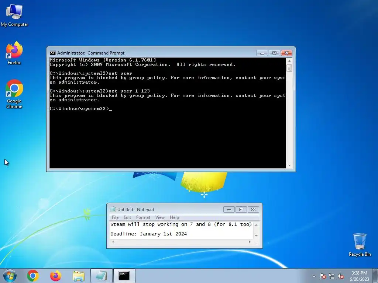Open the Windows Start orb

pos(10,276)
